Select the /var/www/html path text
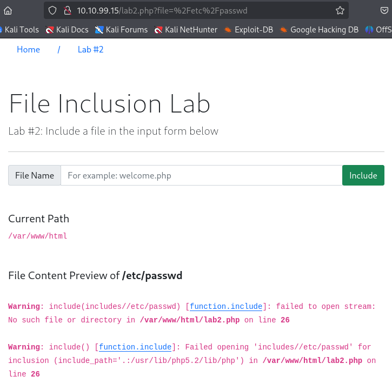 pos(38,236)
